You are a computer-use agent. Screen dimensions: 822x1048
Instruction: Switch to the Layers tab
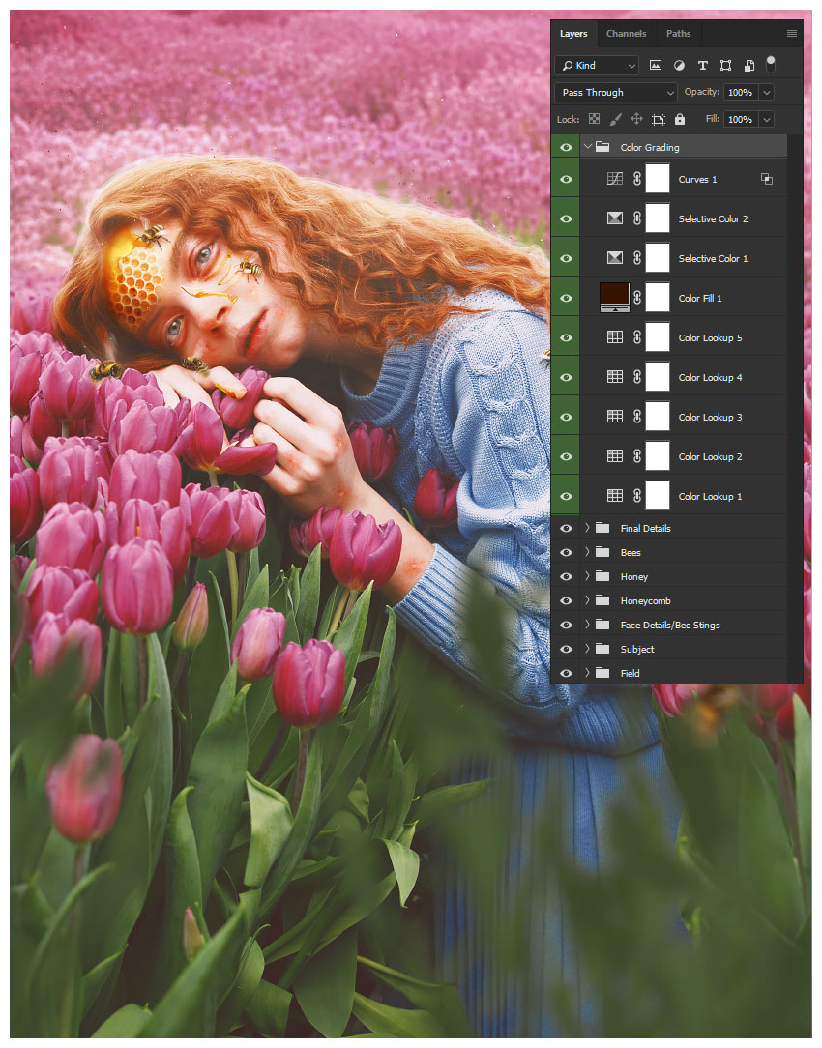[573, 34]
